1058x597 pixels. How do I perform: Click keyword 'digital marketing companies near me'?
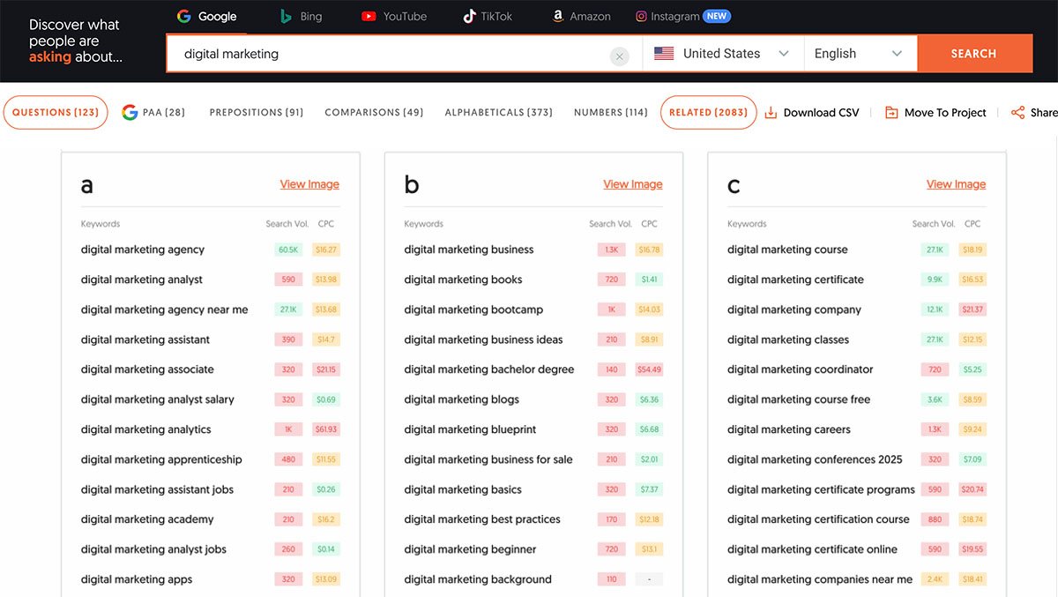pos(820,579)
